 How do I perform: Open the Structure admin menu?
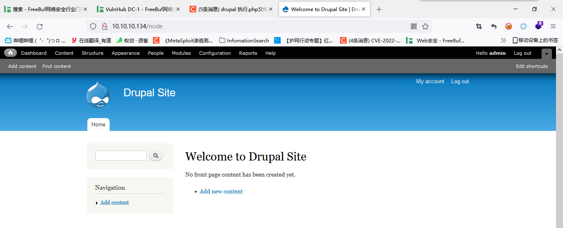[92, 53]
